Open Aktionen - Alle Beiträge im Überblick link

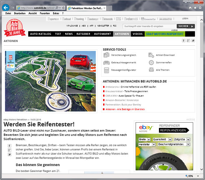pyautogui.click(x=125, y=109)
